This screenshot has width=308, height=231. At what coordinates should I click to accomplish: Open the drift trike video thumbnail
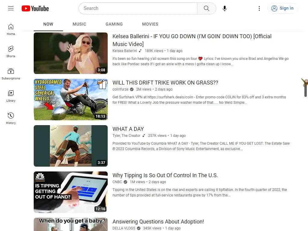tap(71, 100)
